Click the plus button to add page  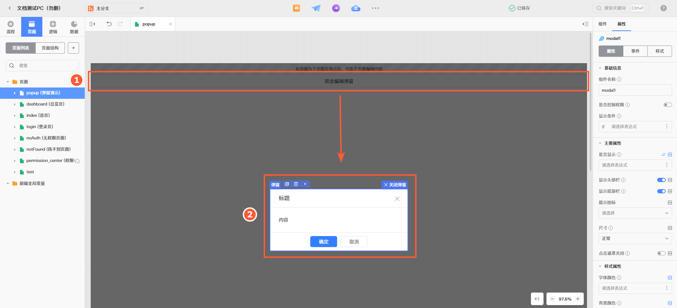[x=73, y=48]
